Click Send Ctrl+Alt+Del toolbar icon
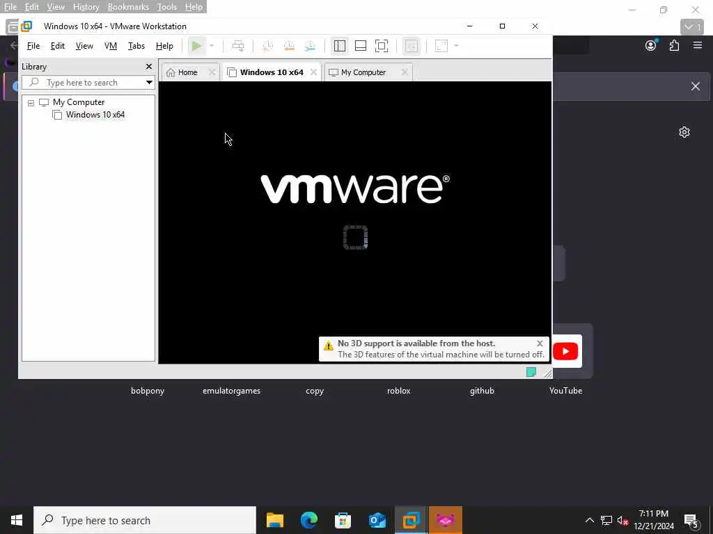 (238, 46)
